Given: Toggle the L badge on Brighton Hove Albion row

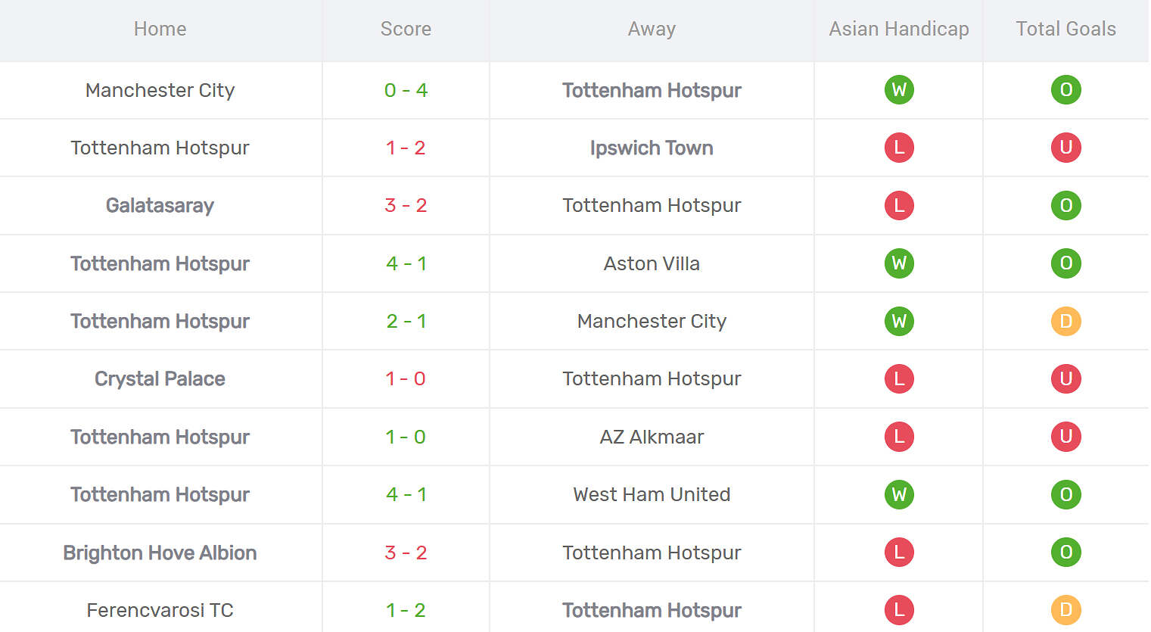Looking at the screenshot, I should tap(899, 553).
